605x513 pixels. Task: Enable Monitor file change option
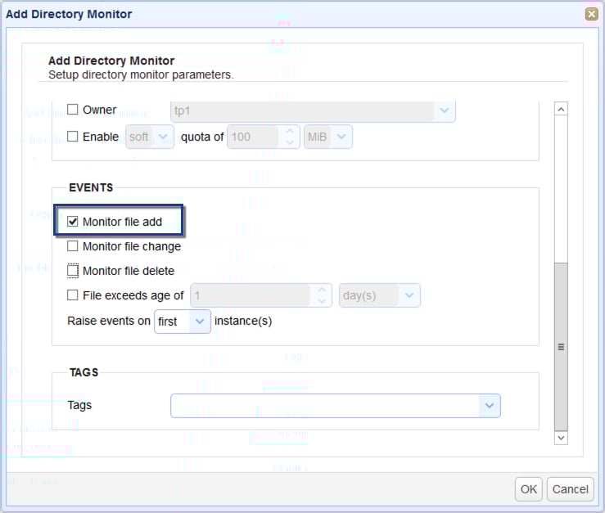pyautogui.click(x=73, y=246)
